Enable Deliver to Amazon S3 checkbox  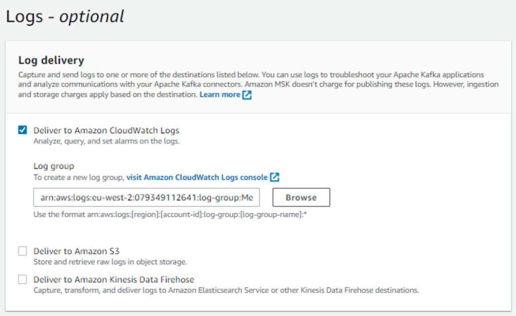(22, 251)
